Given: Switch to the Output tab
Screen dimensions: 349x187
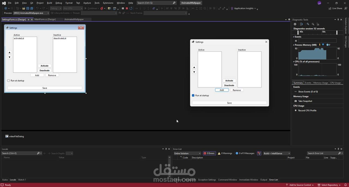Looking at the screenshot, I should tap(264, 180).
